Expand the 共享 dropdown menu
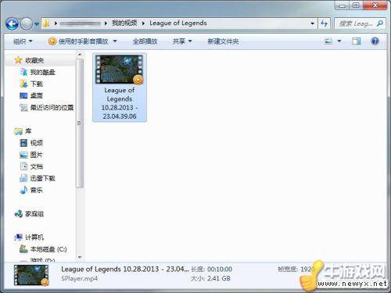Image resolution: width=391 pixels, height=293 pixels. point(182,41)
